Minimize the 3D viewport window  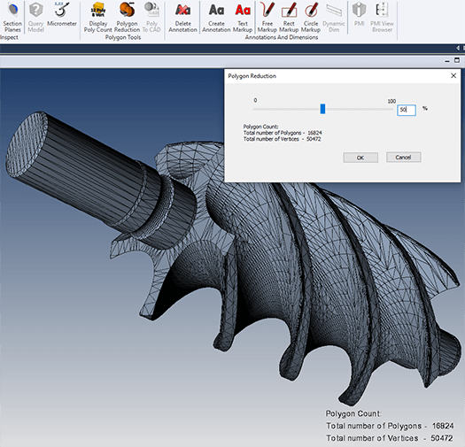coord(447,61)
